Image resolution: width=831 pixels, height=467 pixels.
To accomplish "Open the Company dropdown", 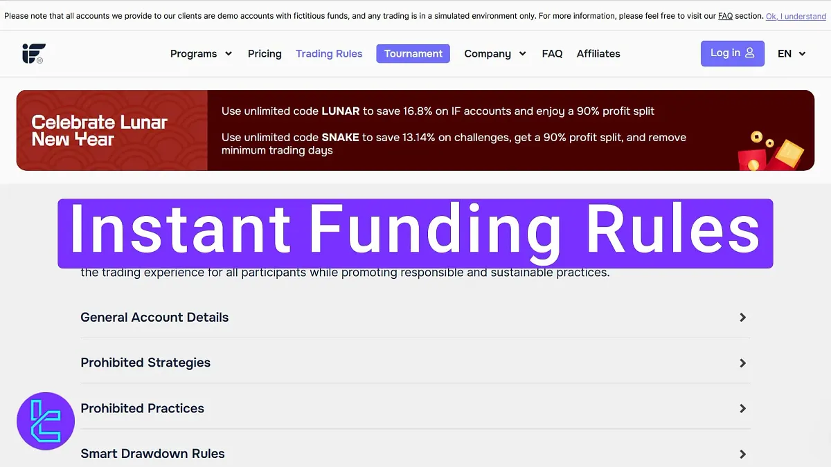I will coord(495,53).
